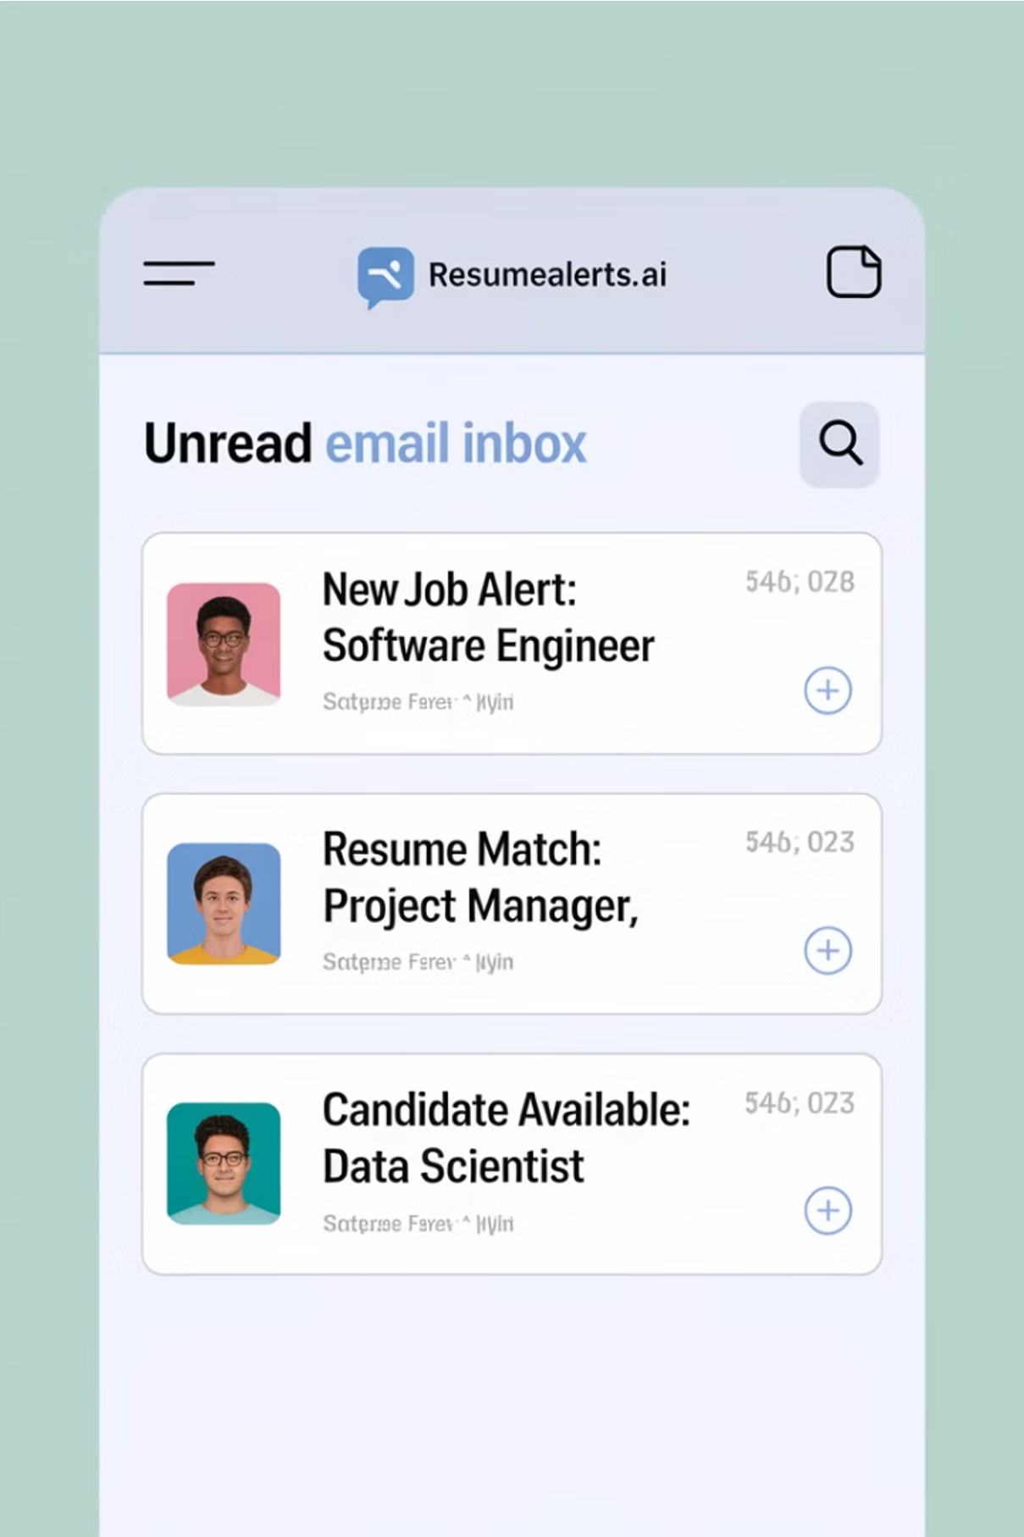Click the Unread email inbox heading
The image size is (1024, 1537).
pos(365,444)
